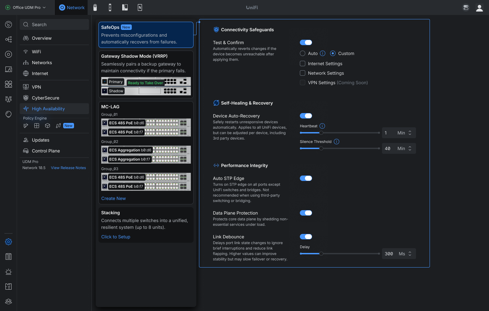
Task: Click Create New MC-LAG link
Action: point(113,198)
